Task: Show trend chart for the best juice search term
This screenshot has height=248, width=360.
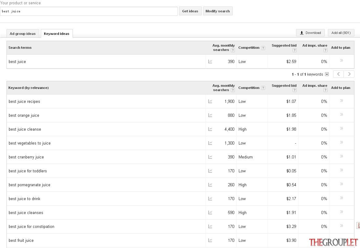Action: [210, 61]
